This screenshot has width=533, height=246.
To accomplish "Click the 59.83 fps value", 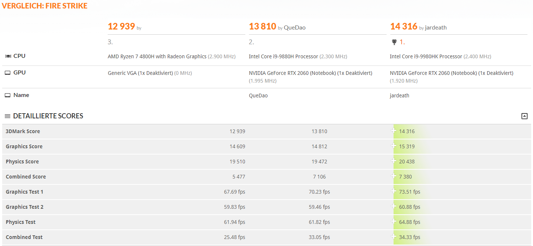I will click(x=235, y=207).
